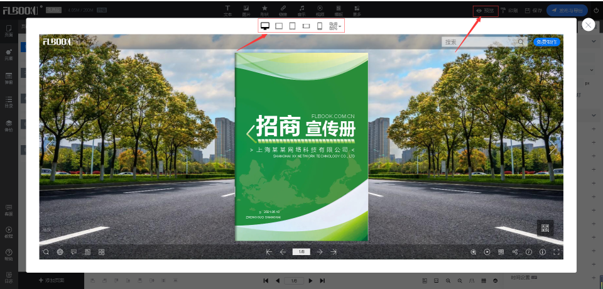
Task: Click the globe language icon in viewer
Action: click(x=60, y=252)
